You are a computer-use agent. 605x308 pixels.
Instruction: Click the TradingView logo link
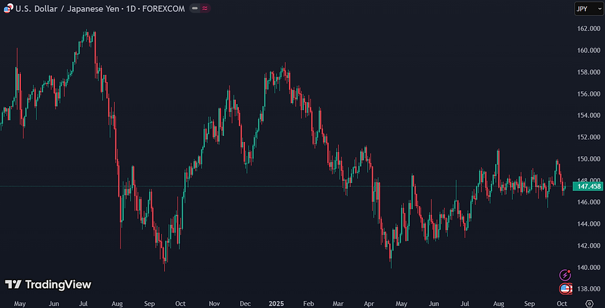point(48,285)
